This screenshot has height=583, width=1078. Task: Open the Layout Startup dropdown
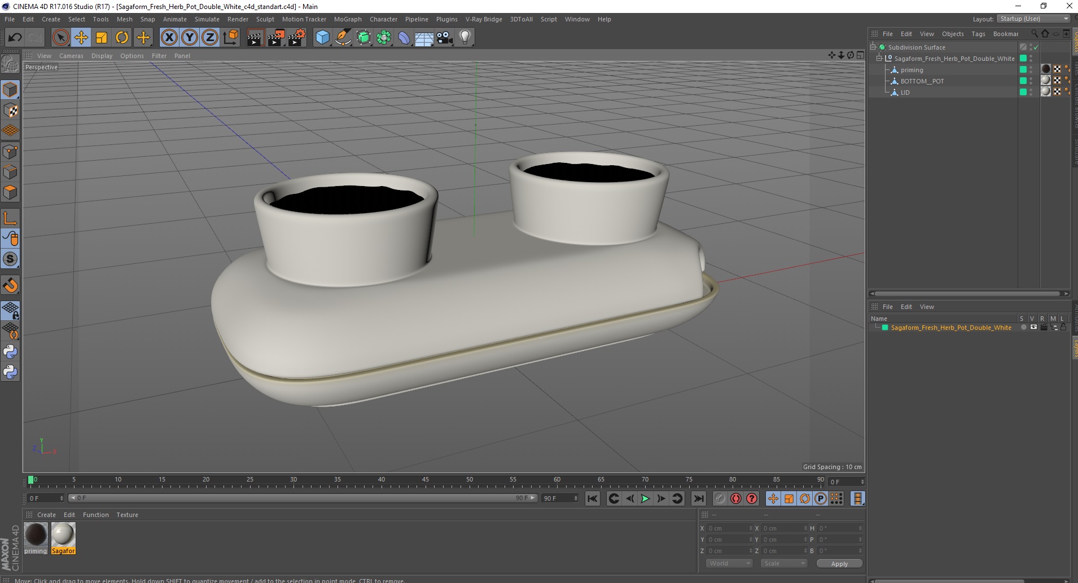[x=1034, y=19]
